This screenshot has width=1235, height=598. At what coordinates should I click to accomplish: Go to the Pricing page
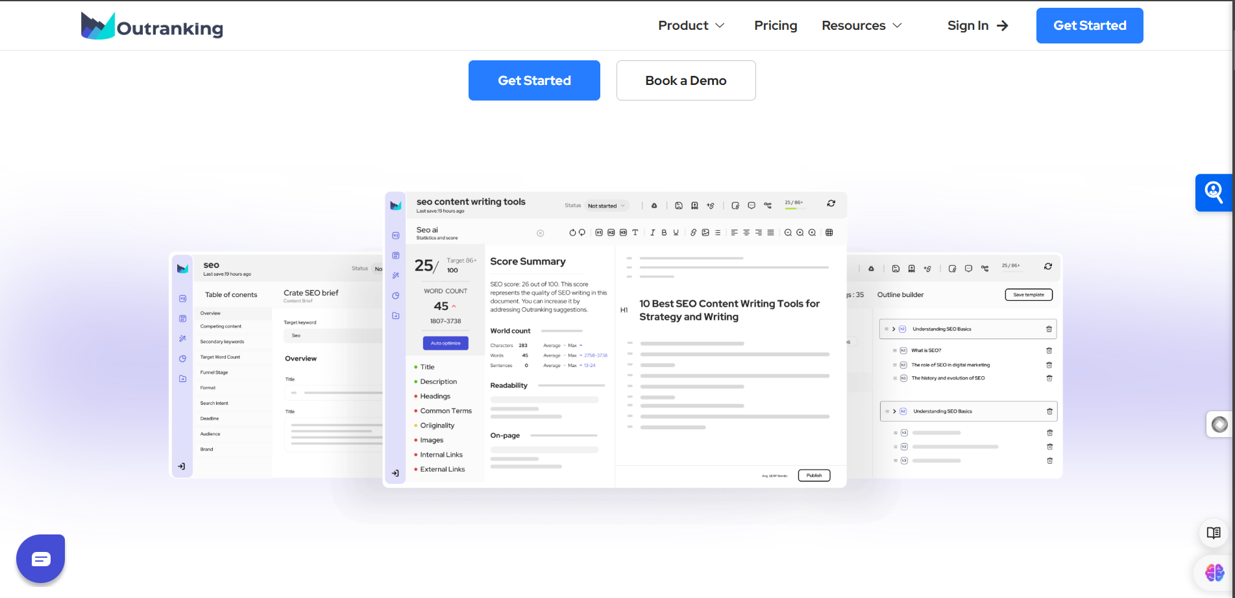776,25
